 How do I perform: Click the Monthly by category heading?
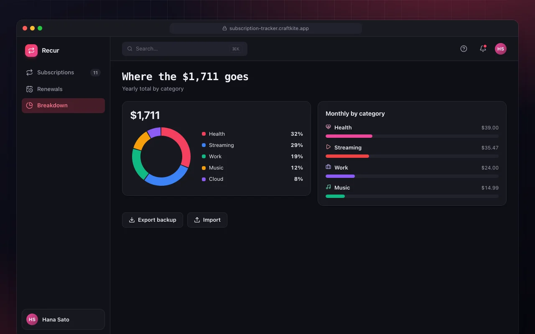pyautogui.click(x=355, y=114)
